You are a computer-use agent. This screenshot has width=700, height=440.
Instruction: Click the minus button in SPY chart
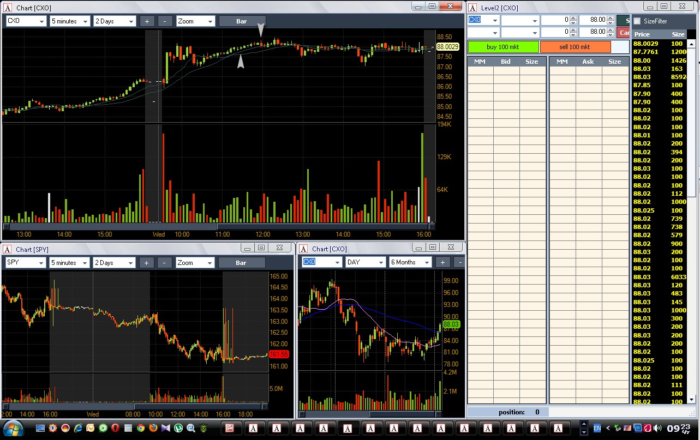165,263
